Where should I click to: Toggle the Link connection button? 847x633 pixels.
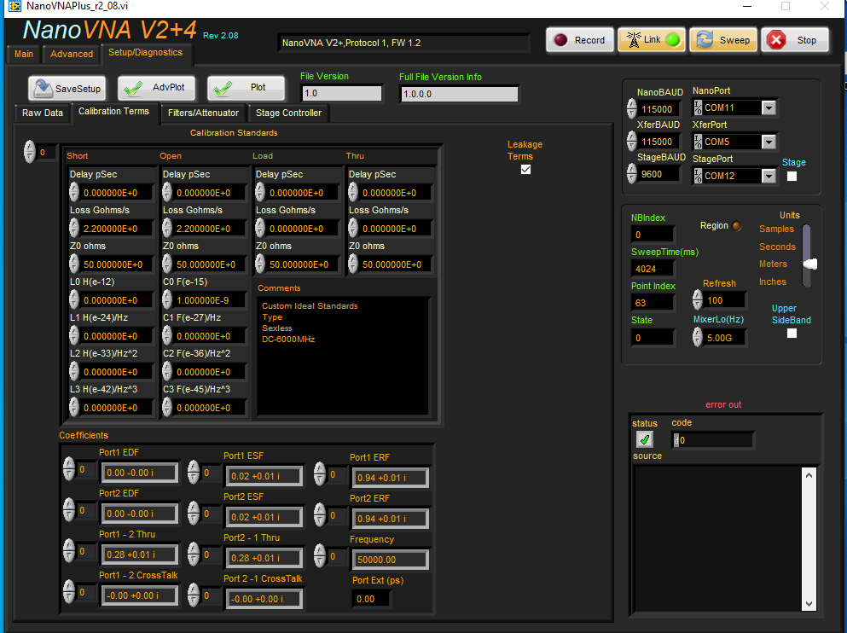652,40
